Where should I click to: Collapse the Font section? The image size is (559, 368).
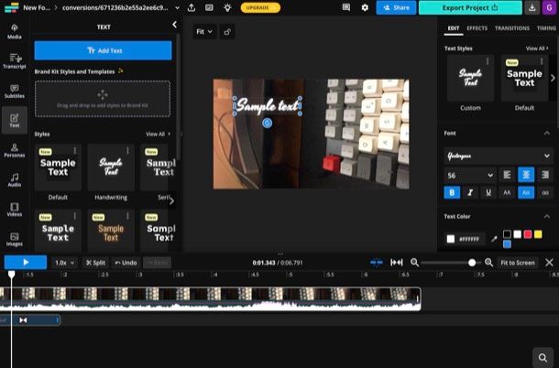click(546, 133)
